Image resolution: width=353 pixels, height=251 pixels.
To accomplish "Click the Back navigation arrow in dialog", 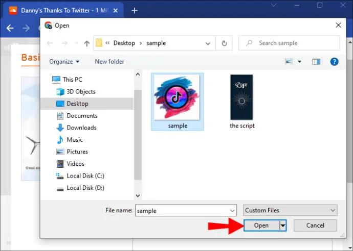I will click(50, 43).
